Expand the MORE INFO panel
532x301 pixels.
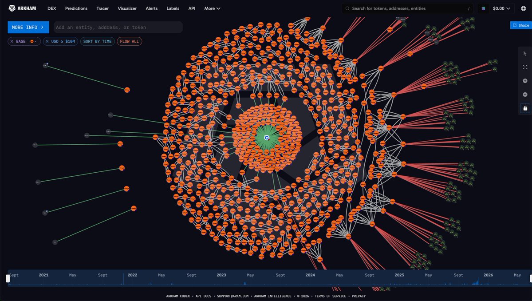(28, 27)
